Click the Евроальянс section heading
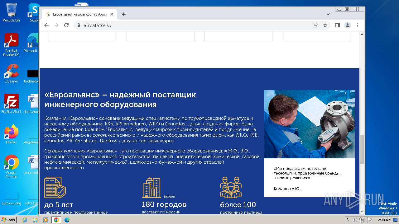 tap(120, 100)
